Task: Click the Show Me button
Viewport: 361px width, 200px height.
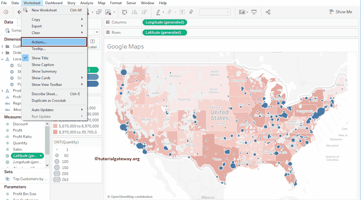Action: [x=340, y=12]
